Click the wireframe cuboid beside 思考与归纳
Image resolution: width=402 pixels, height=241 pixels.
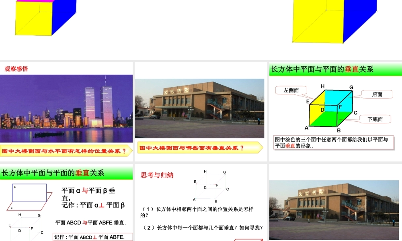coord(211,186)
